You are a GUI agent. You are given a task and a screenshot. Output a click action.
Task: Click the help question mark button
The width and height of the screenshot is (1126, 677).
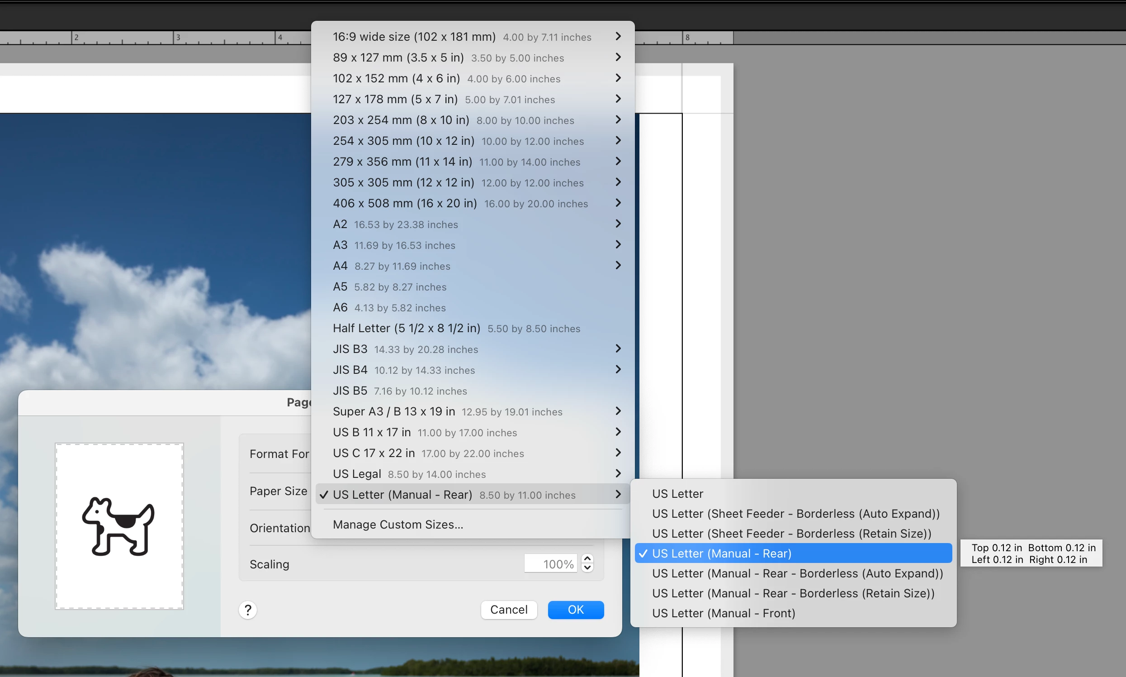(247, 610)
